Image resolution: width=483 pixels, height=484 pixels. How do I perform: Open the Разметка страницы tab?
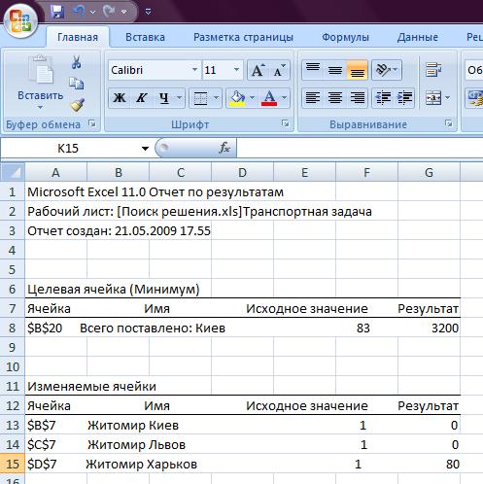click(243, 37)
